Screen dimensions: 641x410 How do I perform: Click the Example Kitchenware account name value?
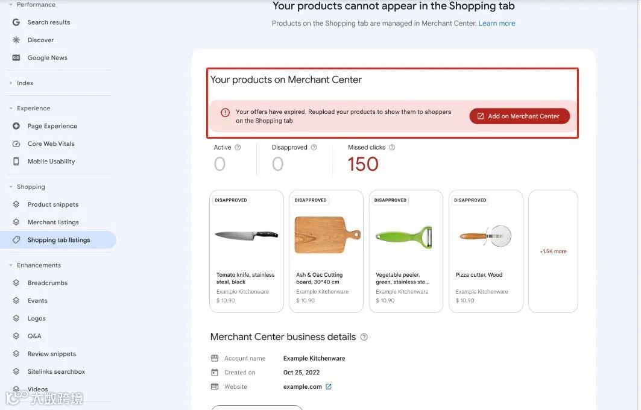coord(314,358)
